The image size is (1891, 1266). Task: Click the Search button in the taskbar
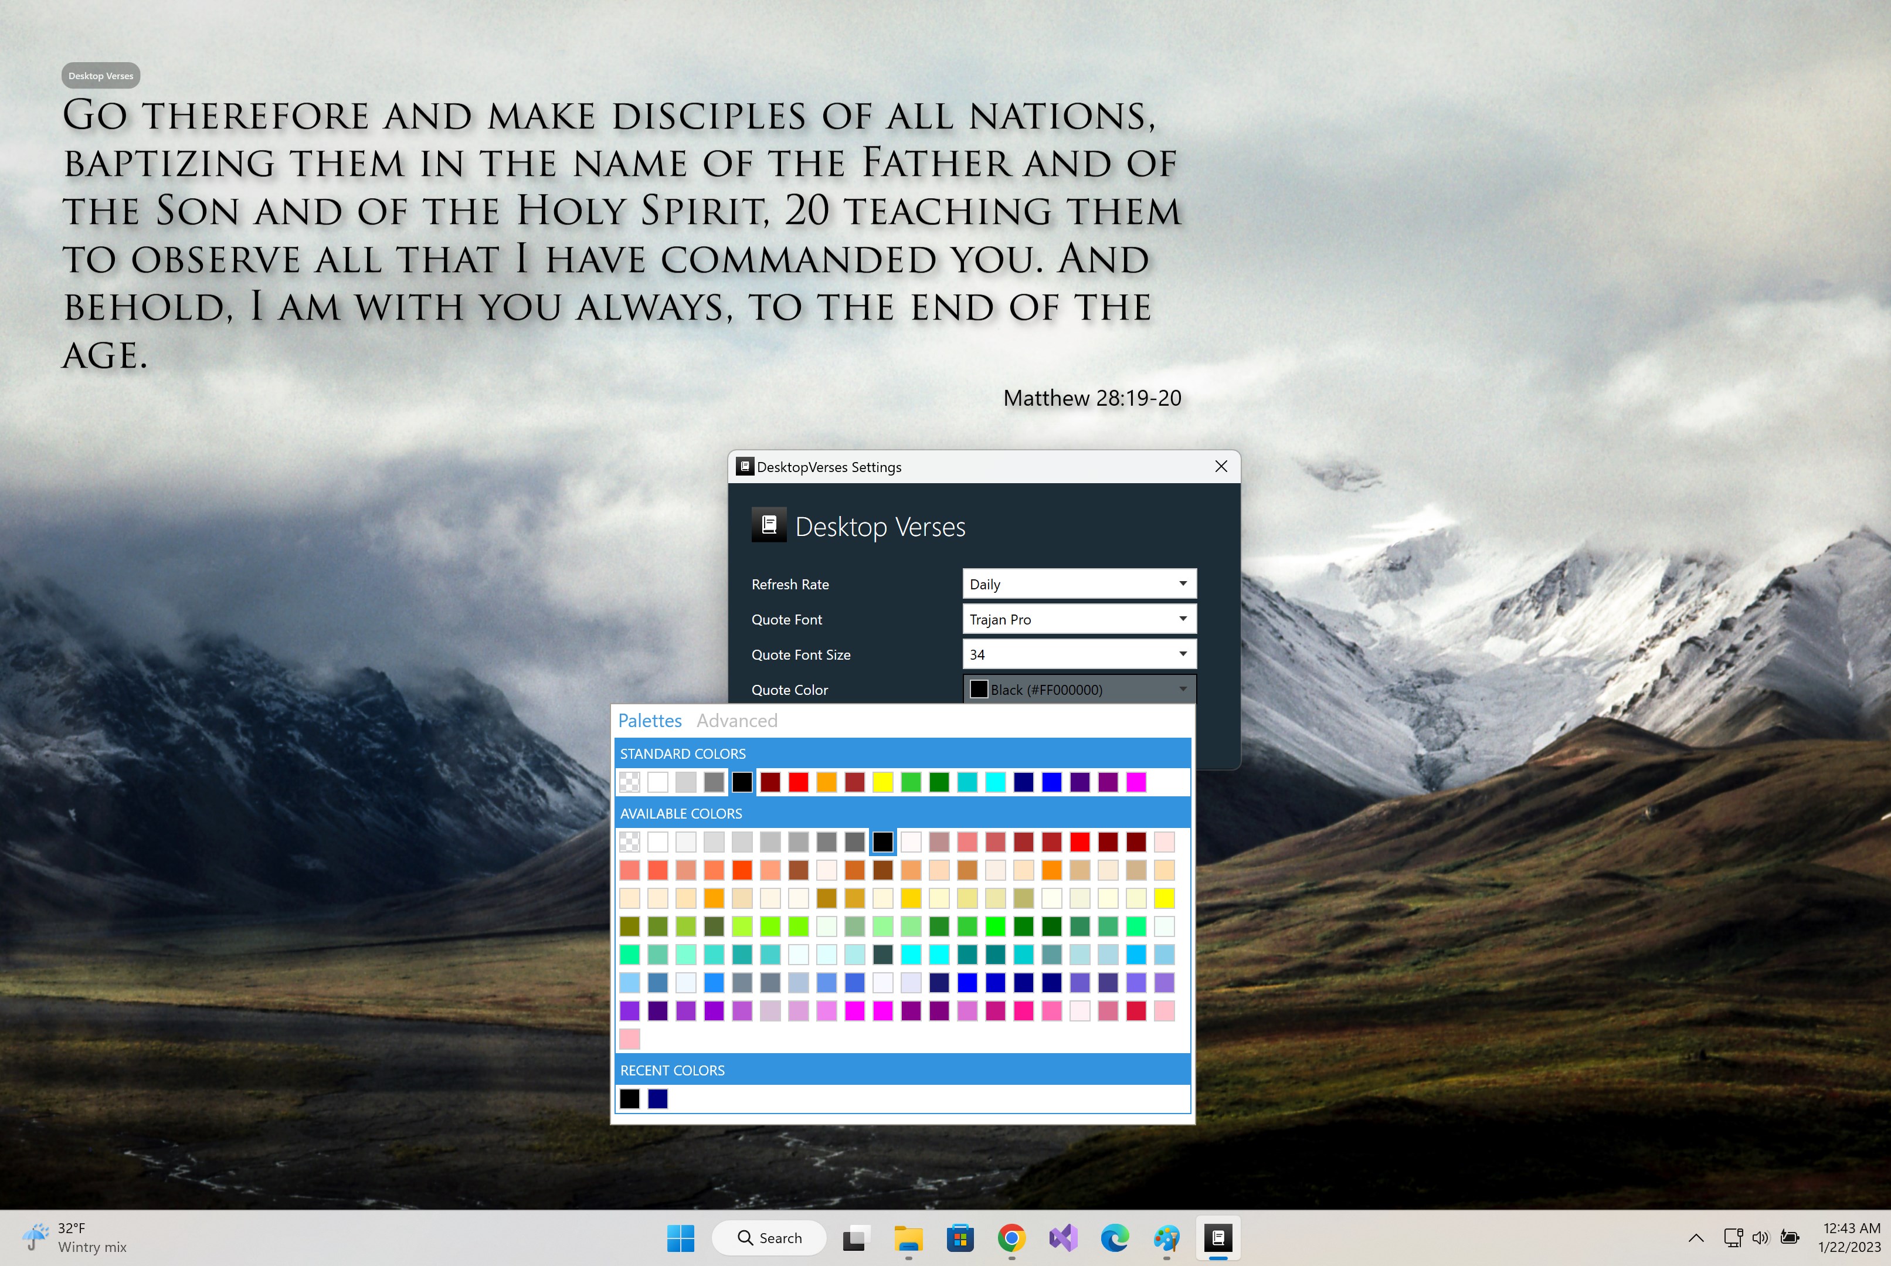[x=768, y=1238]
